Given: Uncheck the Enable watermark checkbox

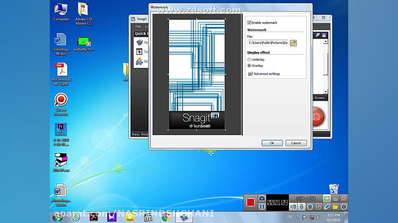Looking at the screenshot, I should 250,23.
